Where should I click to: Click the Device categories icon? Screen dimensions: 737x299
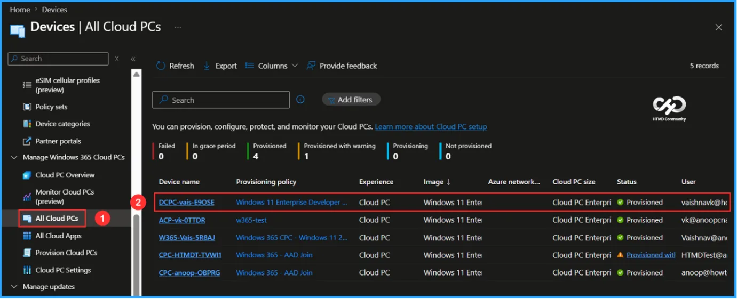[27, 124]
